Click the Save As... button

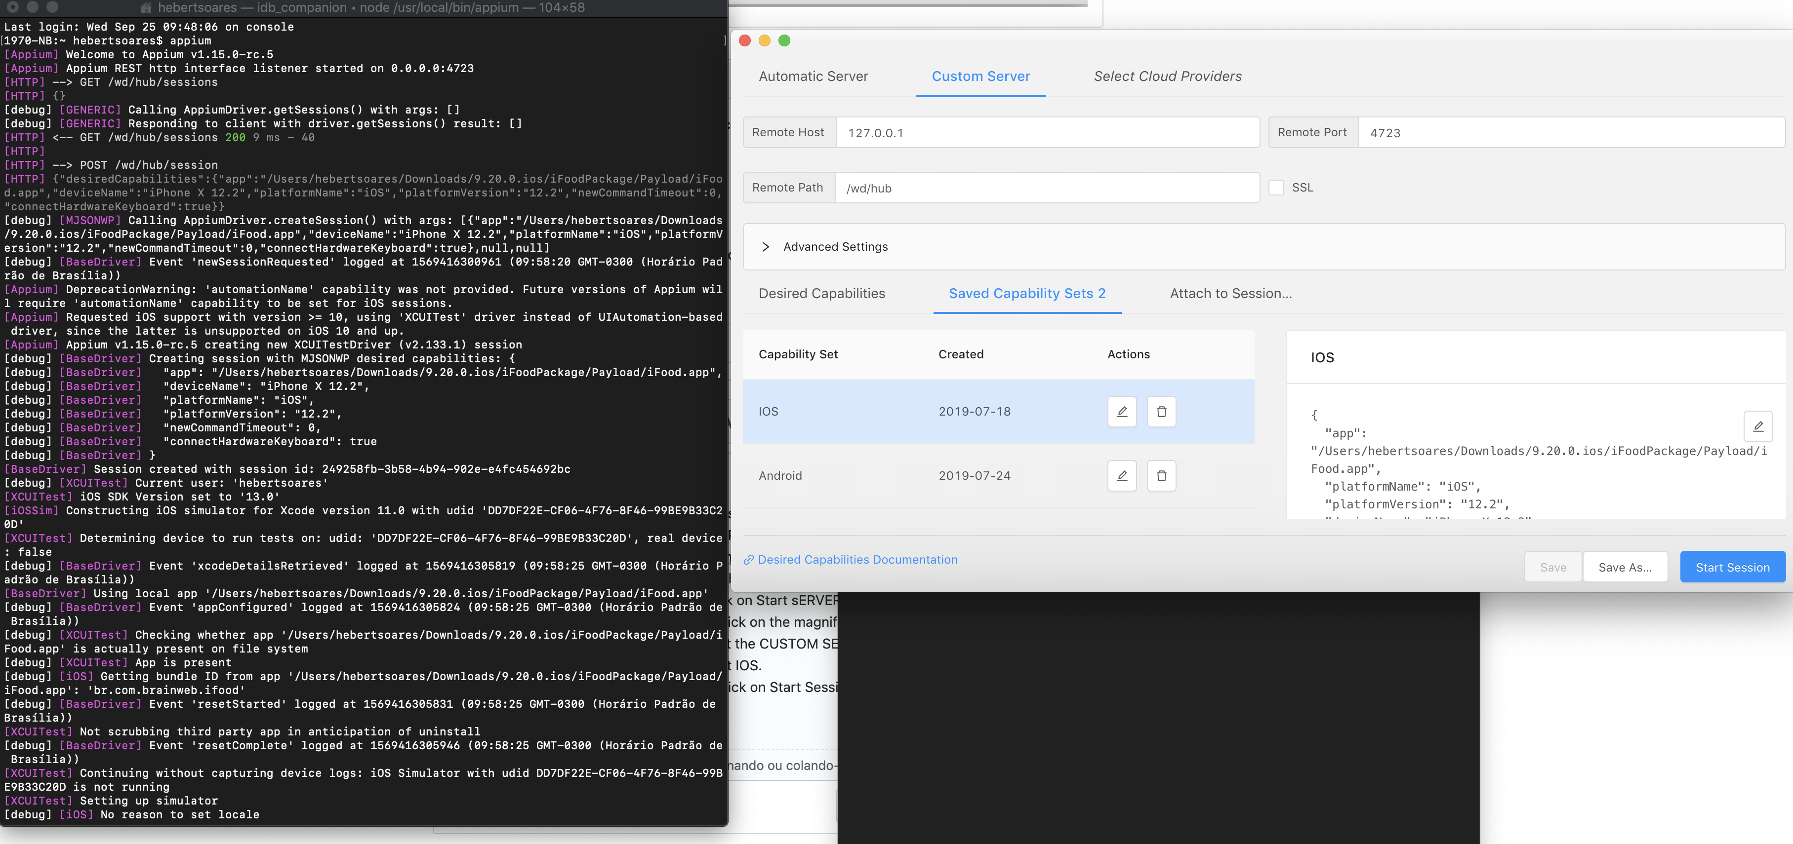pos(1625,567)
